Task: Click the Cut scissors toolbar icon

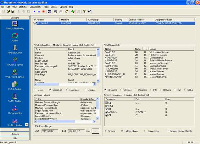Action: [x=19, y=12]
